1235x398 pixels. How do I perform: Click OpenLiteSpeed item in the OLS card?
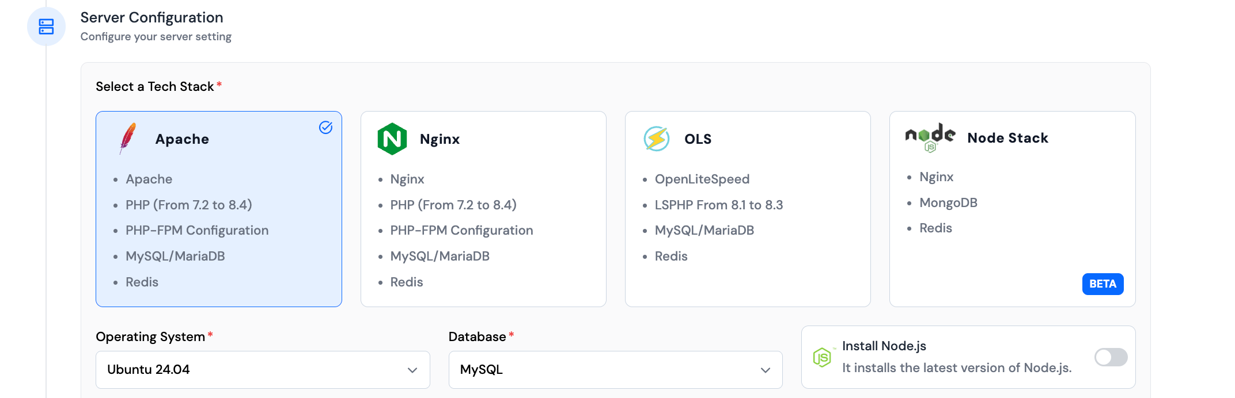702,179
